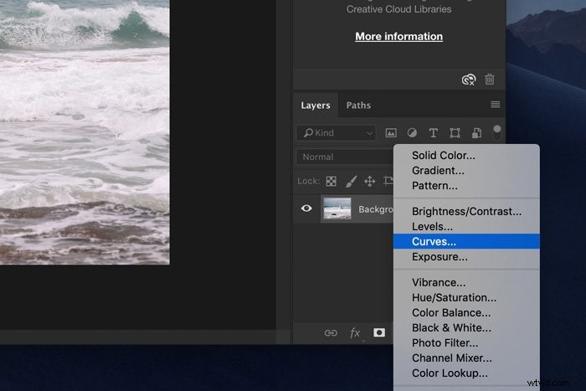Choose Color Balance... adjustment
This screenshot has width=586, height=391.
coord(466,312)
